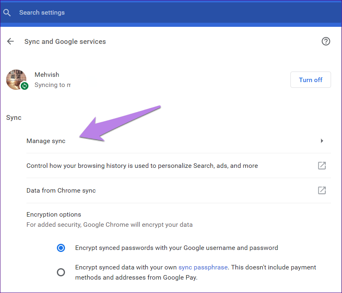This screenshot has width=342, height=293.
Task: Expand Manage sync using right chevron
Action: click(x=322, y=141)
